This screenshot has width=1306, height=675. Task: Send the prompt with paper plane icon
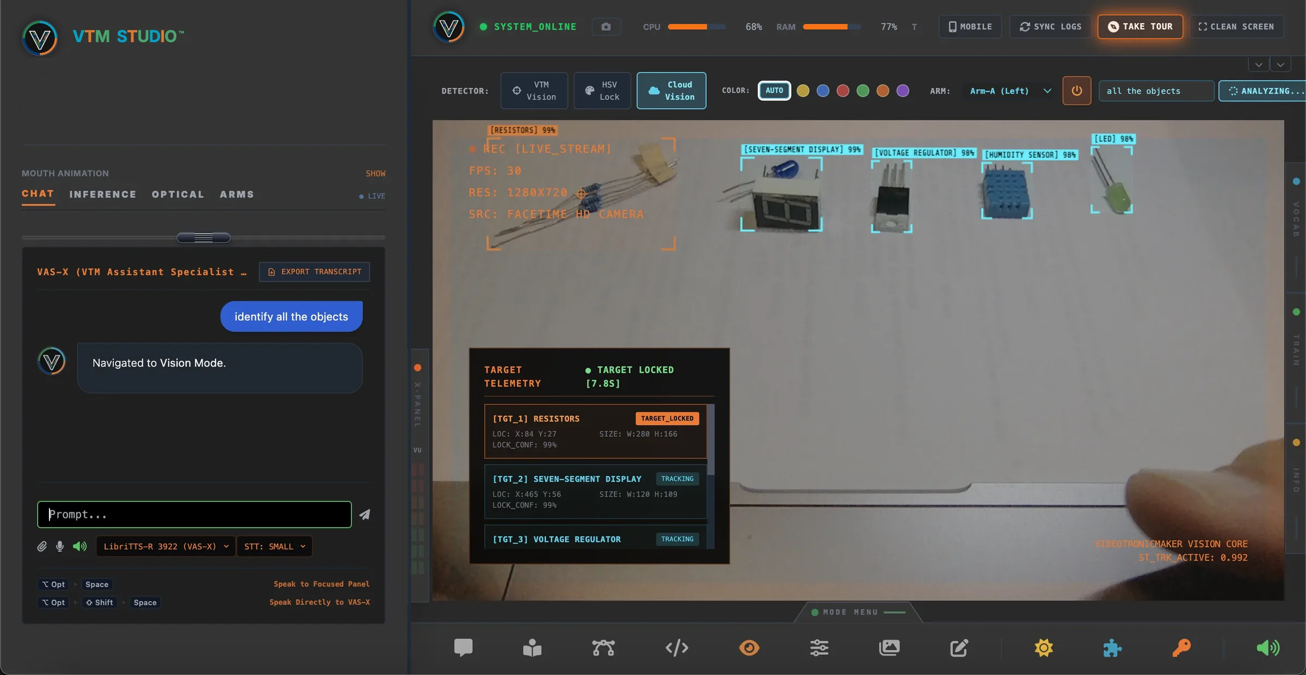(x=365, y=515)
